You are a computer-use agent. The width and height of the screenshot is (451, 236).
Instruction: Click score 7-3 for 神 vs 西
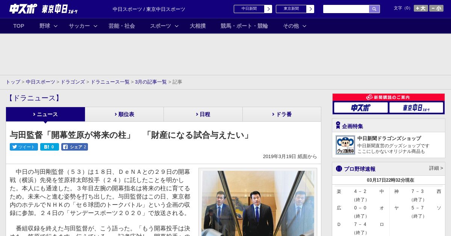coord(418,191)
